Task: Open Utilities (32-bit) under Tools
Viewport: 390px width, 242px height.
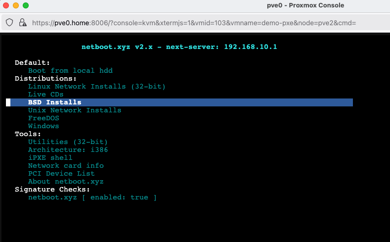Action: coord(68,142)
